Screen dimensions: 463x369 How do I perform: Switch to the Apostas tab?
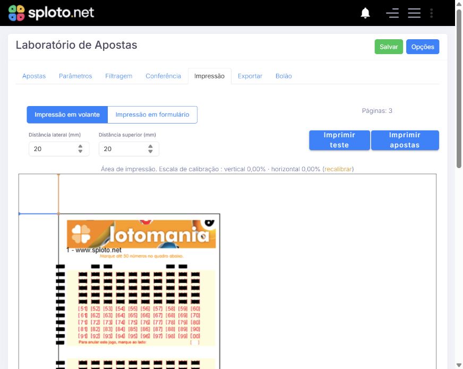[x=34, y=76]
